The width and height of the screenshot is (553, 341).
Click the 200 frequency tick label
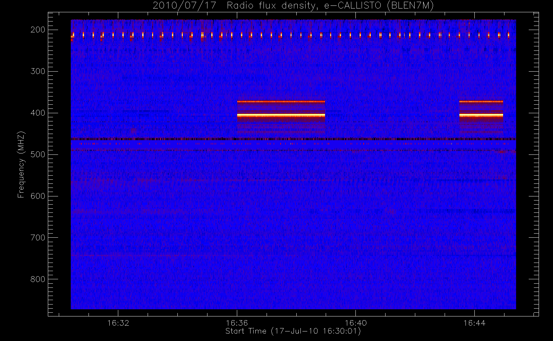38,30
